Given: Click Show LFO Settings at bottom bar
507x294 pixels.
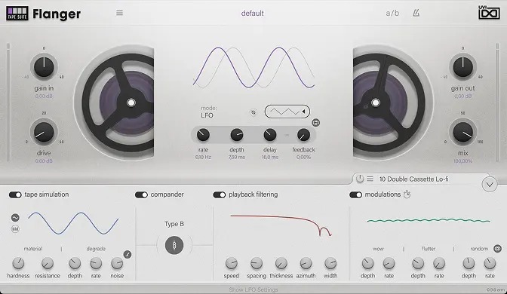Looking at the screenshot, I should point(253,289).
